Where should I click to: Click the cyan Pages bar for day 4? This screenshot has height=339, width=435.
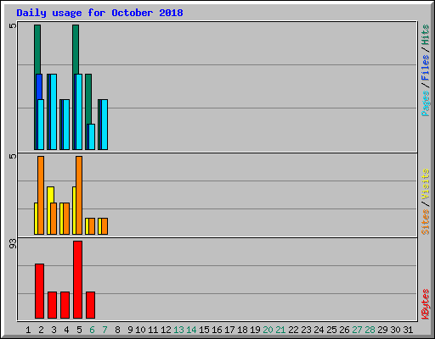pos(66,125)
